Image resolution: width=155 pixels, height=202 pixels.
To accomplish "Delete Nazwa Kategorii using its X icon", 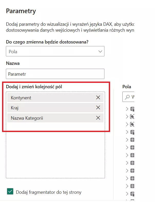I will [x=98, y=118].
